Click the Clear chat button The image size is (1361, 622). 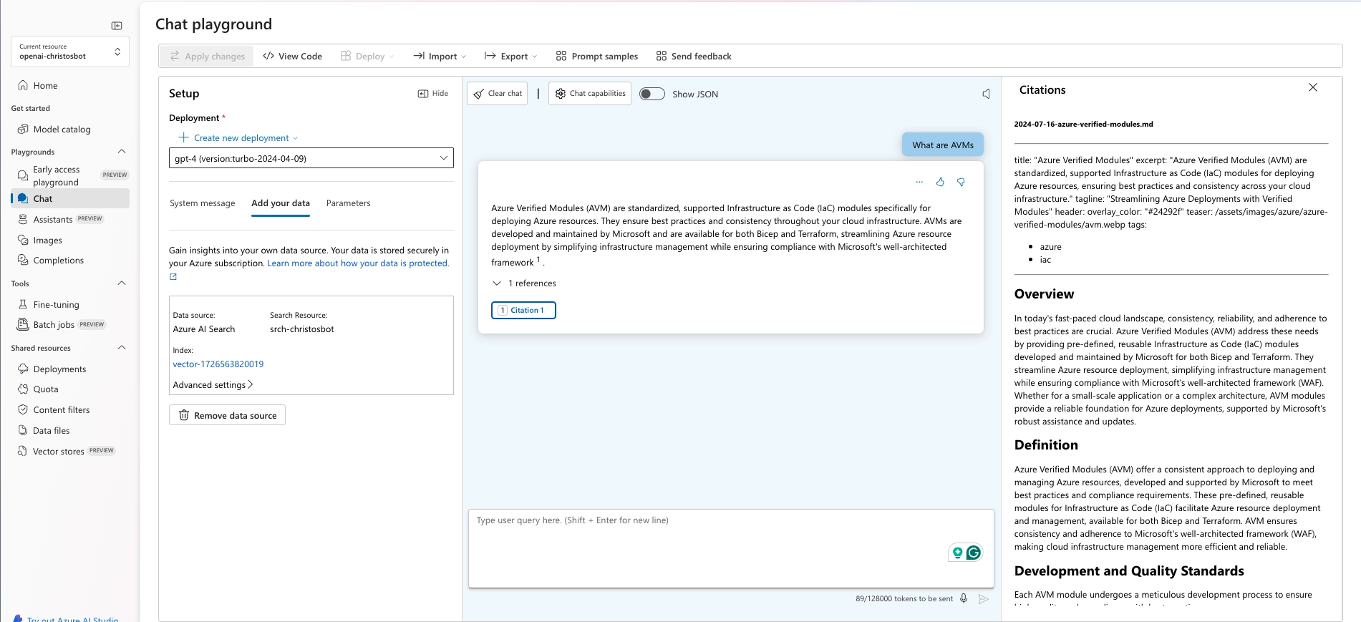coord(497,94)
